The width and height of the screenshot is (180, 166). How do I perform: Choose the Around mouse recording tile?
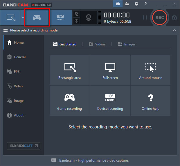click(150, 70)
